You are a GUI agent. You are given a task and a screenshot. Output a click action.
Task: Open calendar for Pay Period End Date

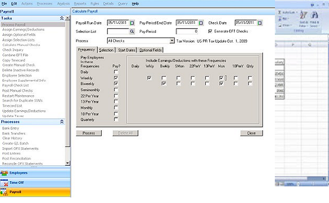201,23
